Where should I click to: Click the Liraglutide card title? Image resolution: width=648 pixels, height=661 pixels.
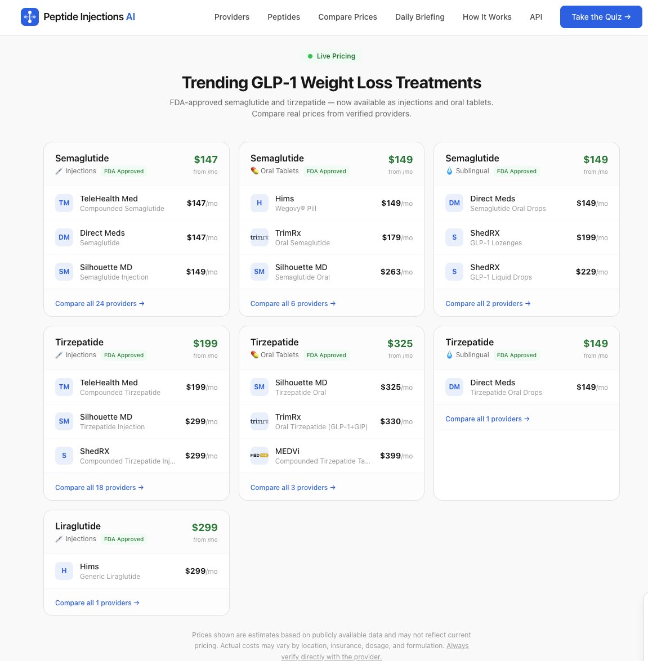pos(78,526)
